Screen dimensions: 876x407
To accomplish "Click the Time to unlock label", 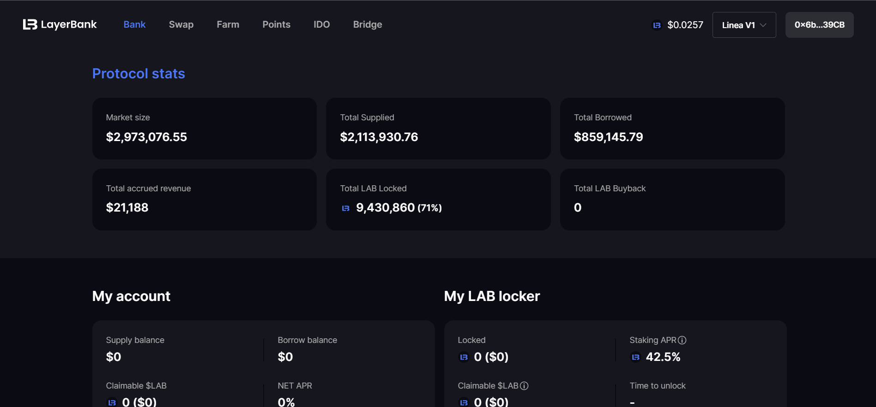I will 658,386.
